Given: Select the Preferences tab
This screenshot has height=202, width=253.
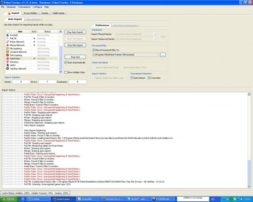Looking at the screenshot, I should coord(102,25).
